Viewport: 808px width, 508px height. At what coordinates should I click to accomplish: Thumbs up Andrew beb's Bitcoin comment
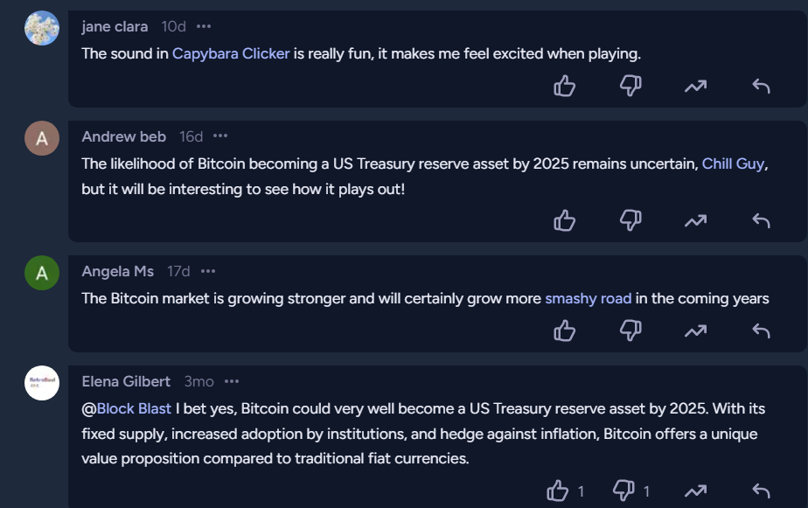pos(564,220)
